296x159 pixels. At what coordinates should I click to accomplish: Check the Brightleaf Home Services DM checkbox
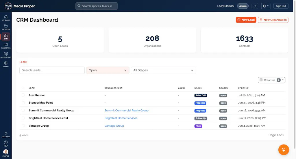23,118
